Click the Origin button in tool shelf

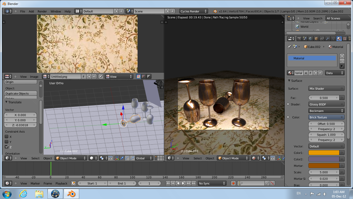click(21, 82)
